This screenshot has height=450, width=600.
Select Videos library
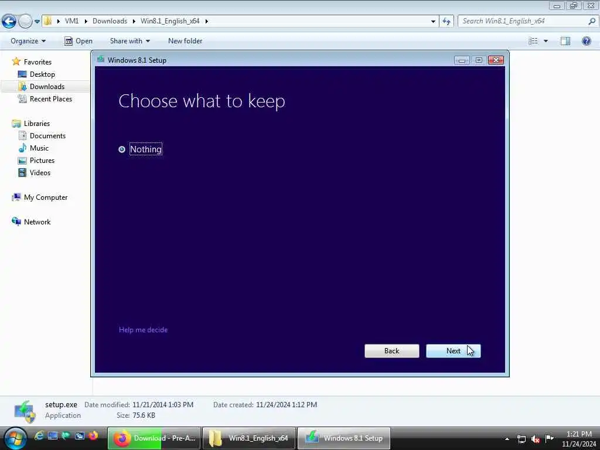[x=35, y=173]
